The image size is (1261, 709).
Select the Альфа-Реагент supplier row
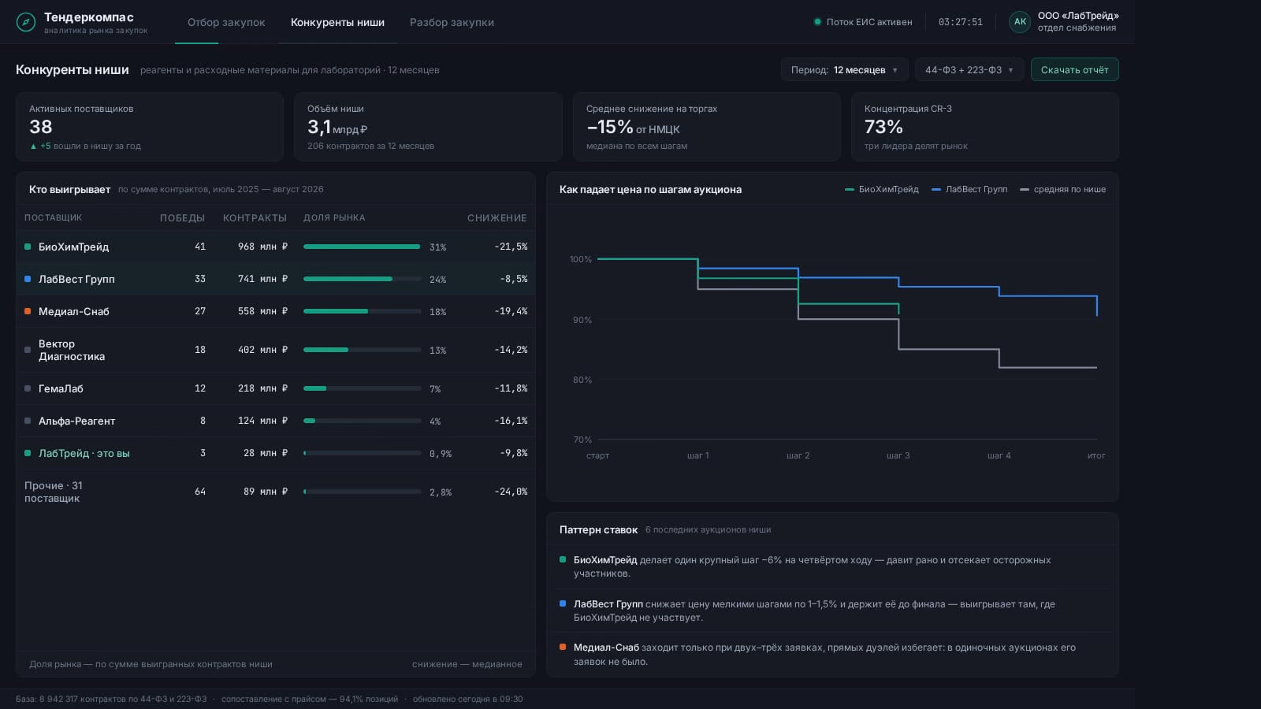tap(276, 421)
